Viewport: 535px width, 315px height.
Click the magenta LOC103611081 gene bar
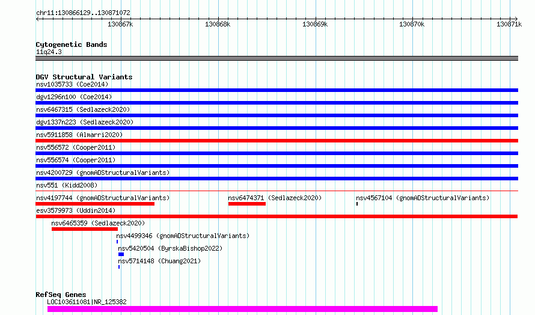[x=242, y=309]
